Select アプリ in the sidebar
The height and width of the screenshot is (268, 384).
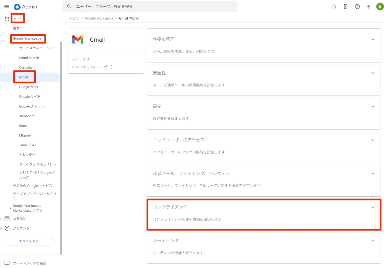coord(18,19)
